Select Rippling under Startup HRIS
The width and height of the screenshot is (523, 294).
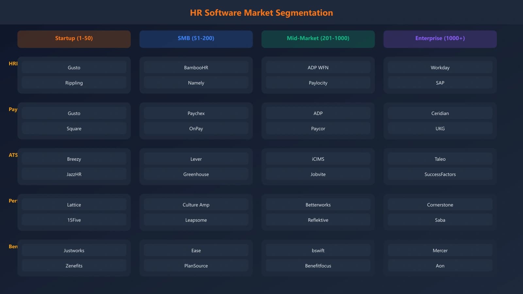(x=74, y=83)
